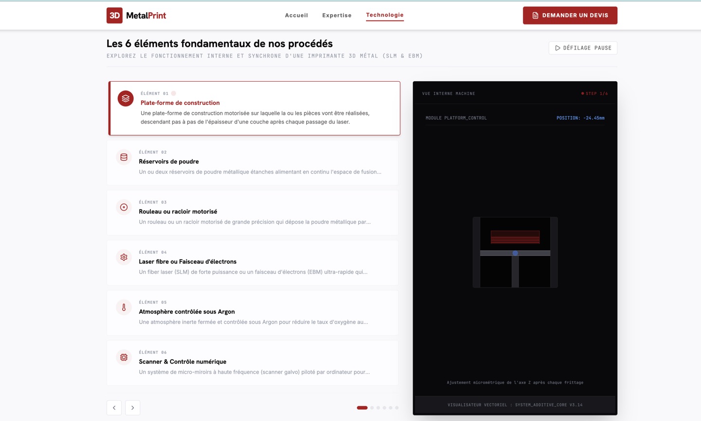This screenshot has height=421, width=701.
Task: Go to previous element with left chevron
Action: pyautogui.click(x=114, y=408)
